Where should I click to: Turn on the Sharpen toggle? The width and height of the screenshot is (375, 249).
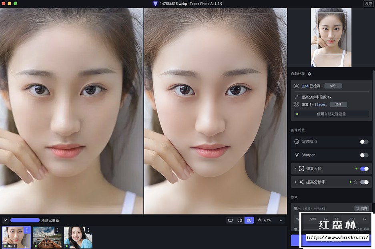[x=364, y=155]
